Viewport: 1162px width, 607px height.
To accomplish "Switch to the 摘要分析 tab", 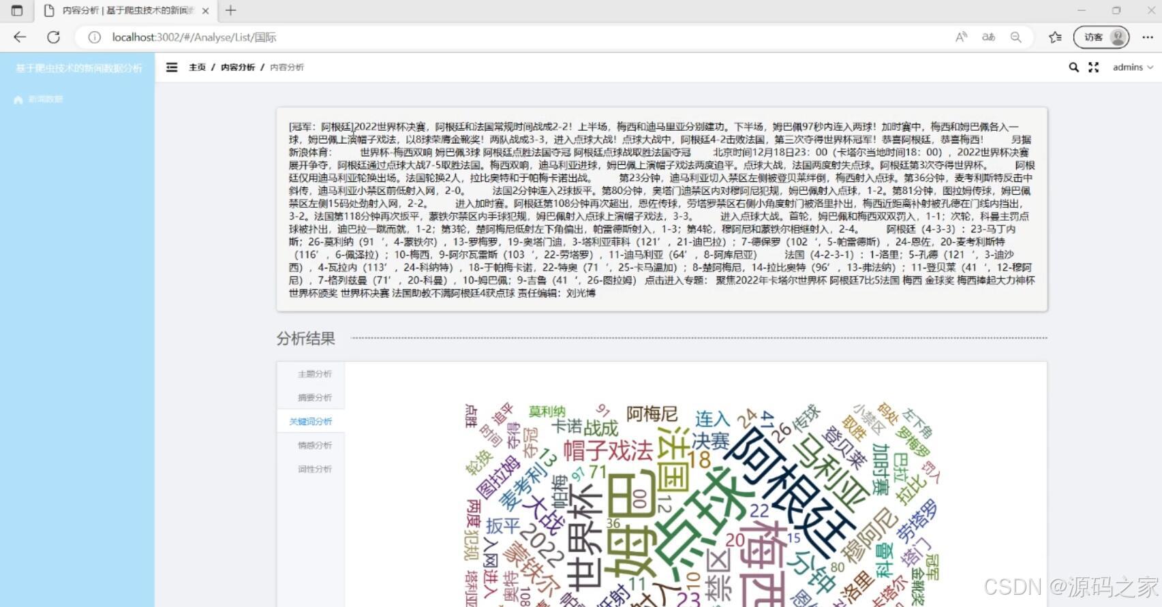I will [x=314, y=398].
